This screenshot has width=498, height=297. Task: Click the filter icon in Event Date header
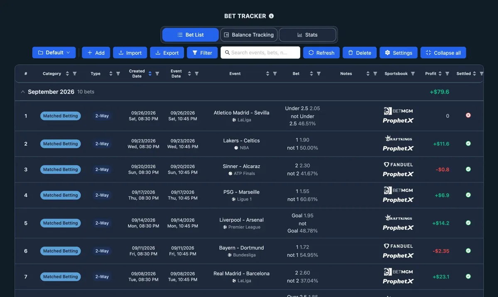196,74
